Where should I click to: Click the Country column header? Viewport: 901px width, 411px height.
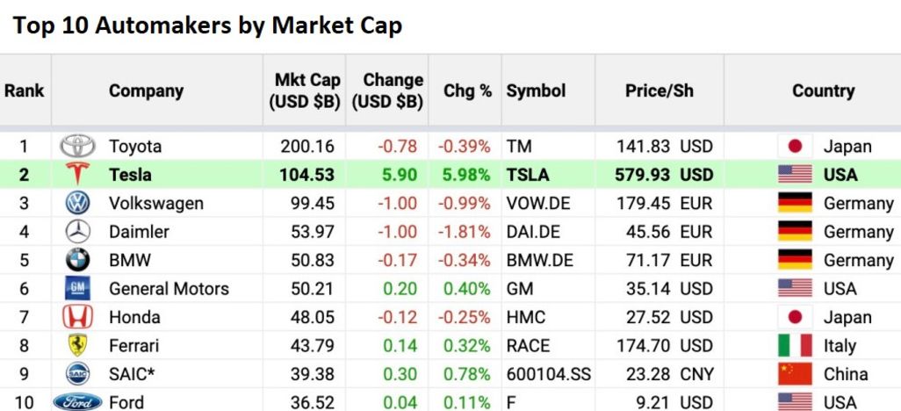coord(824,90)
